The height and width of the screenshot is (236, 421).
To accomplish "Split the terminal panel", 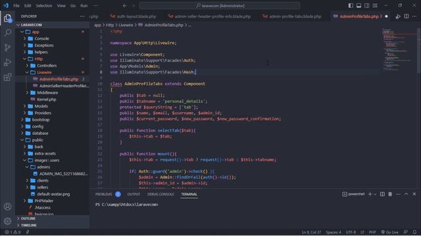I will tap(382, 194).
